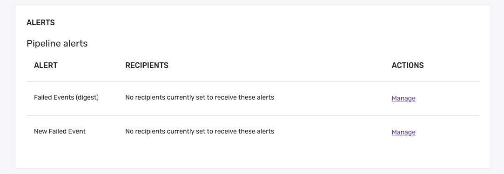This screenshot has width=504, height=174.
Task: Select the RECIPIENTS column header
Action: coord(147,65)
